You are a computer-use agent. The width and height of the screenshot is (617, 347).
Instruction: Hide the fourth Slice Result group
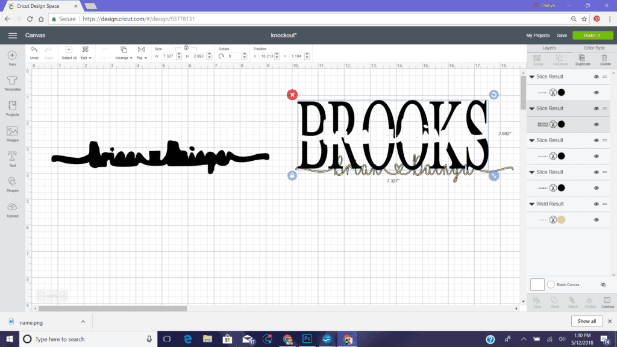click(596, 172)
